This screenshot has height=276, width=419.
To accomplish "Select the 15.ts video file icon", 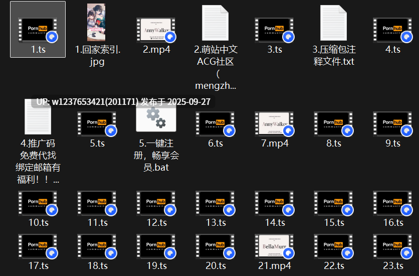I will point(333,203).
